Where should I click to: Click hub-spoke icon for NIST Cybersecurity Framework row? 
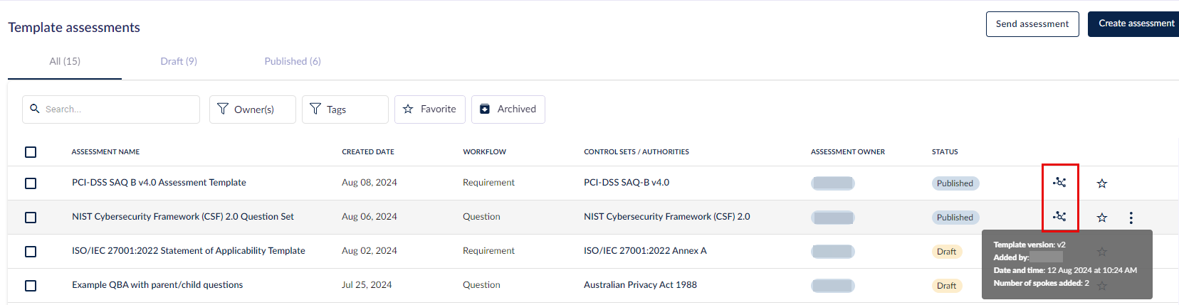pos(1059,217)
